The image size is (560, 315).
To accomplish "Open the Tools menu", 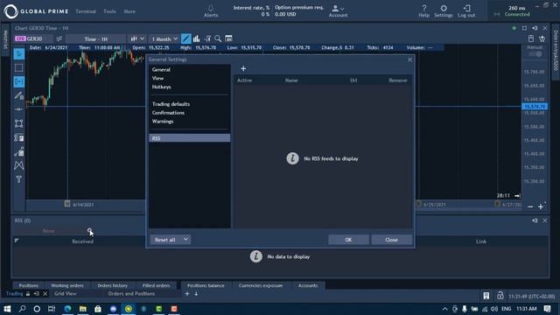I will 109,11.
